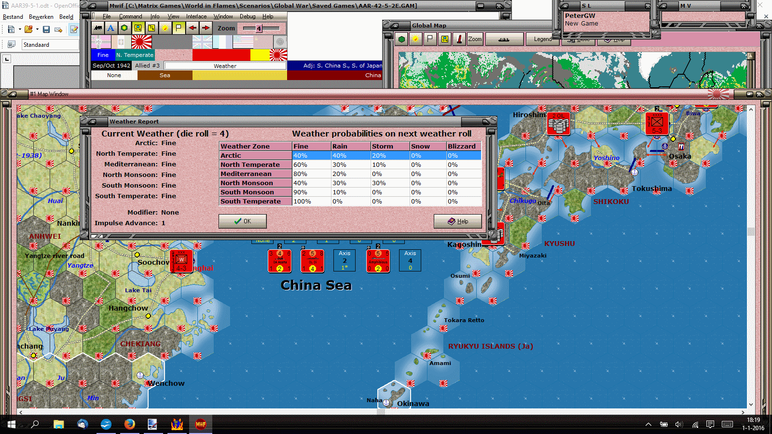
Task: Click the Japanese armor unit counter at Shanghai
Action: coord(181,261)
